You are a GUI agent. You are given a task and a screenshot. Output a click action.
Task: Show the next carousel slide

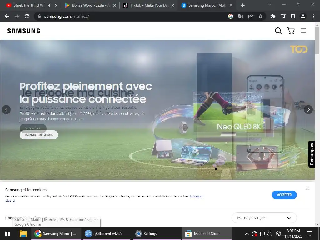[x=308, y=110]
